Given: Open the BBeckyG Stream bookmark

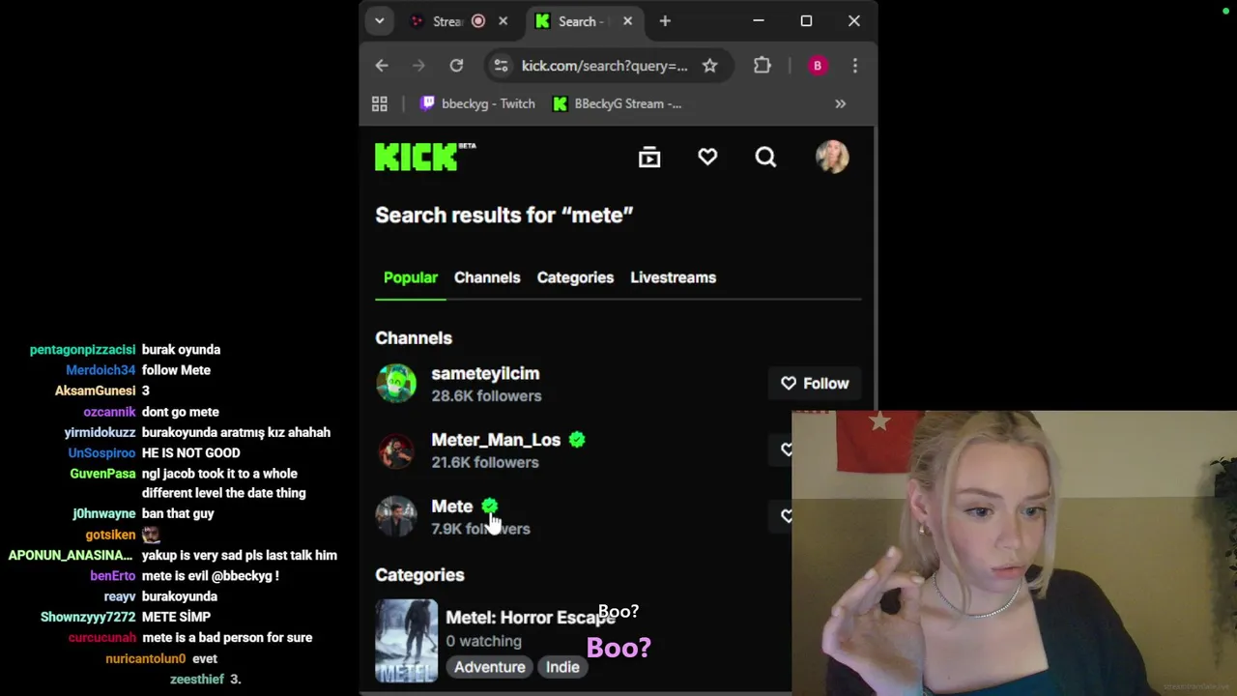Looking at the screenshot, I should click(617, 103).
